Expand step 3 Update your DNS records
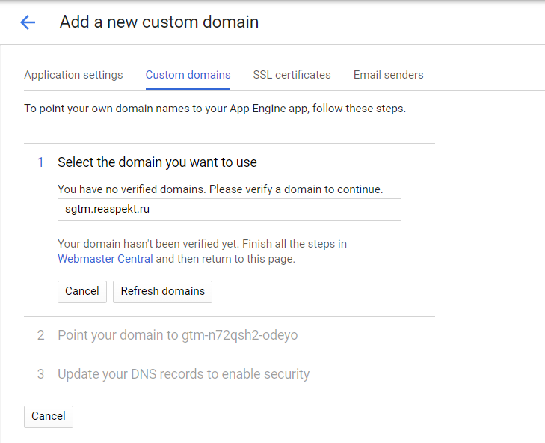 coord(183,374)
